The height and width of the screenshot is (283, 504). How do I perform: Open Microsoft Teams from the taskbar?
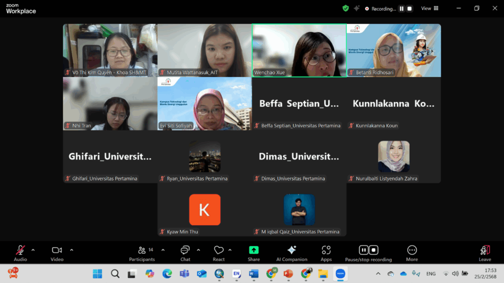184,274
